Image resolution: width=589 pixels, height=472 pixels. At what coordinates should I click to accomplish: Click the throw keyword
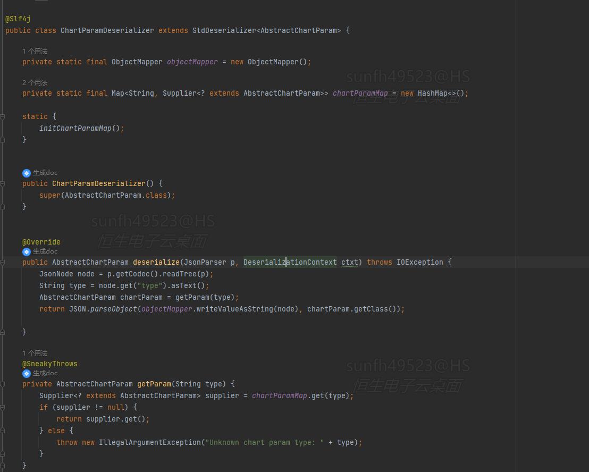tap(67, 443)
